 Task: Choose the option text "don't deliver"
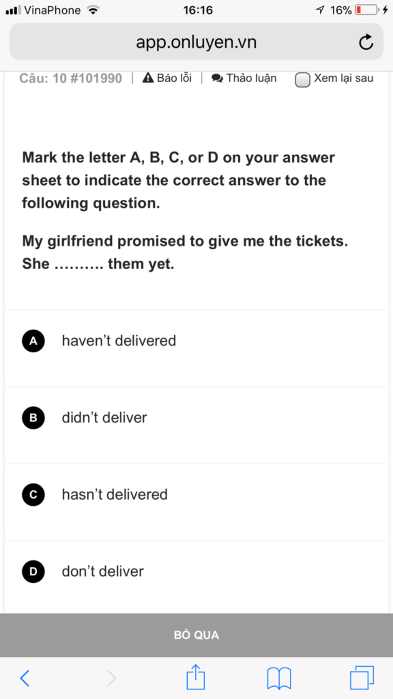point(103,571)
